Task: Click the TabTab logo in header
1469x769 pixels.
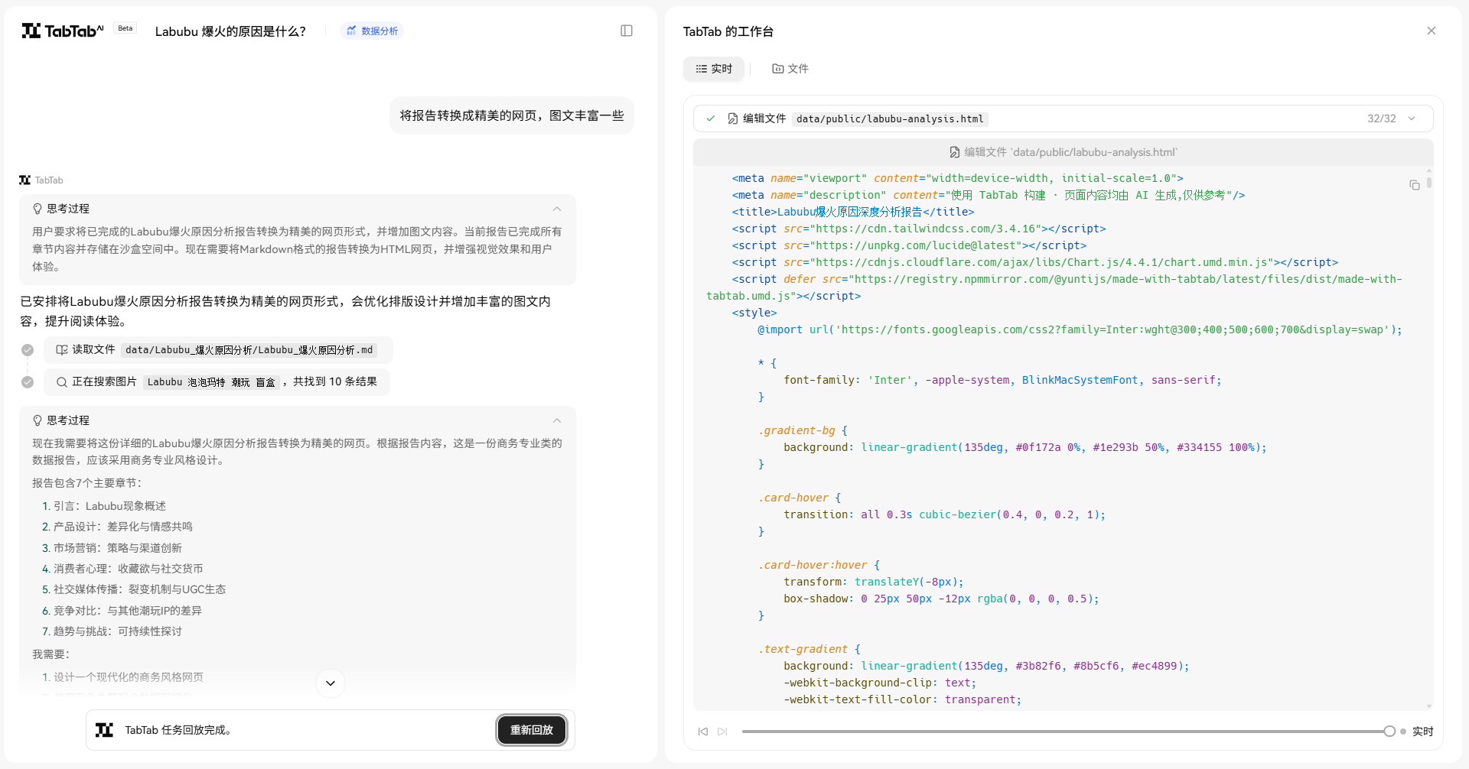Action: [x=63, y=31]
